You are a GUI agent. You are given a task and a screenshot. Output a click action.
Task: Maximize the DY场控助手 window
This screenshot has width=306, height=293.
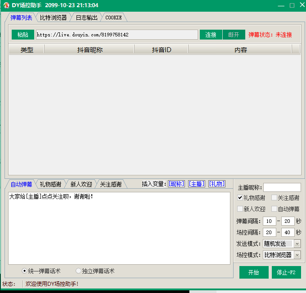click(292, 5)
